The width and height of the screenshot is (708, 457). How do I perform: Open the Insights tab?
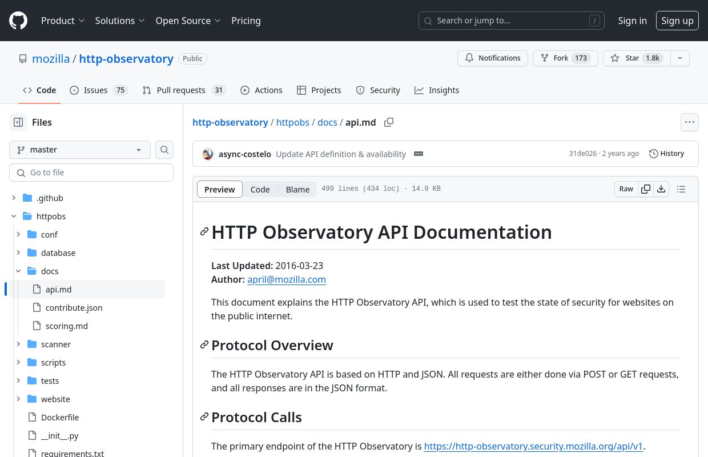click(x=437, y=90)
